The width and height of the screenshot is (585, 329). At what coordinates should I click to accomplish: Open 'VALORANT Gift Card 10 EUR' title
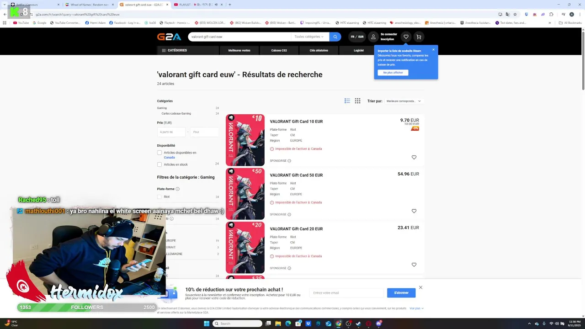pos(296,122)
